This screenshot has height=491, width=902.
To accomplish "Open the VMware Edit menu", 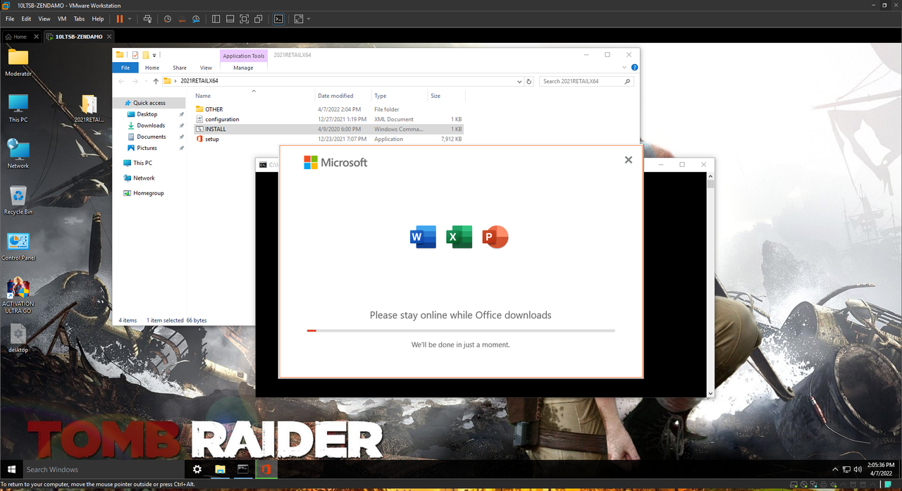I will tap(26, 19).
